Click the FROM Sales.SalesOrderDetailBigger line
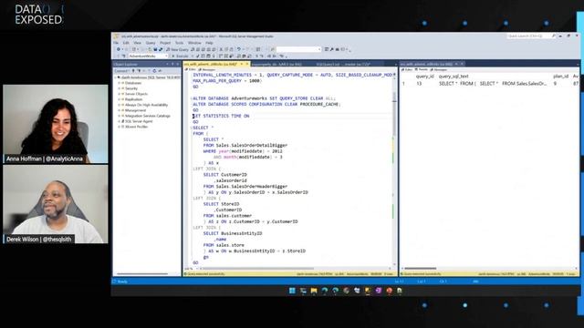This screenshot has height=328, width=584. point(245,146)
